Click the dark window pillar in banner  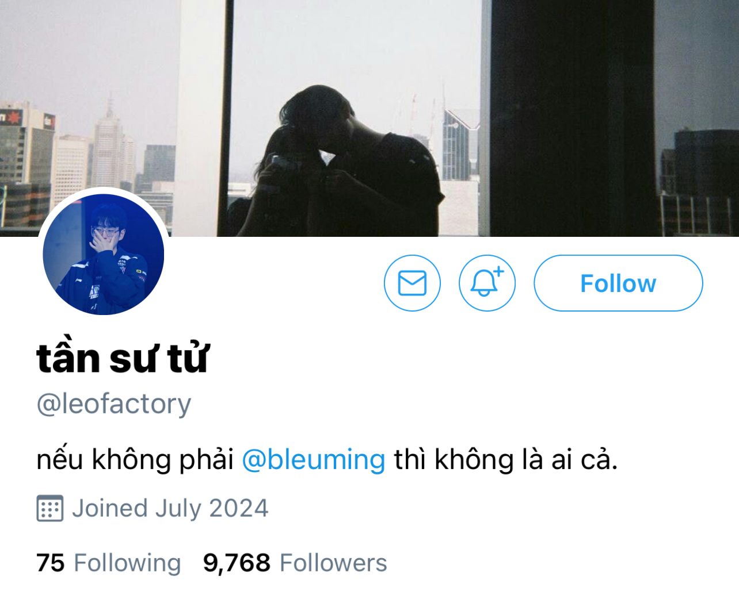[573, 118]
